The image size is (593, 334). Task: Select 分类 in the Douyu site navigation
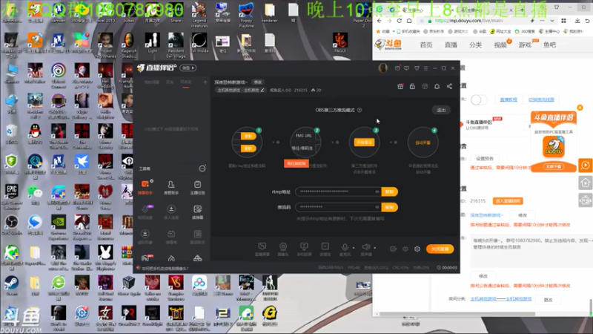point(475,45)
